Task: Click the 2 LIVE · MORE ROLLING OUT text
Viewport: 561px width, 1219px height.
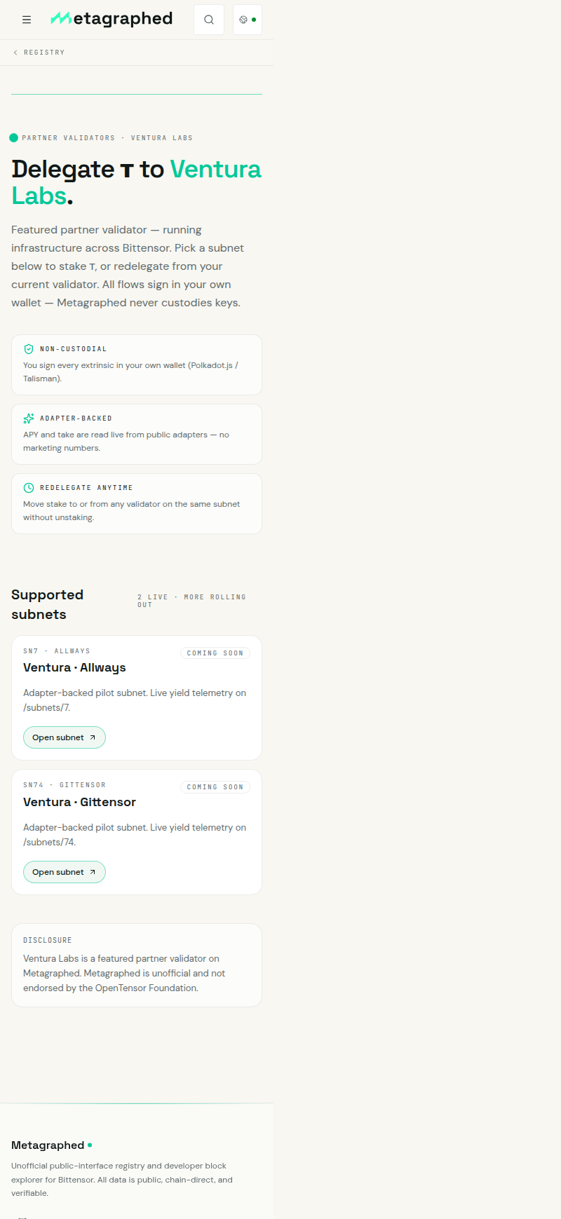Action: pyautogui.click(x=192, y=601)
